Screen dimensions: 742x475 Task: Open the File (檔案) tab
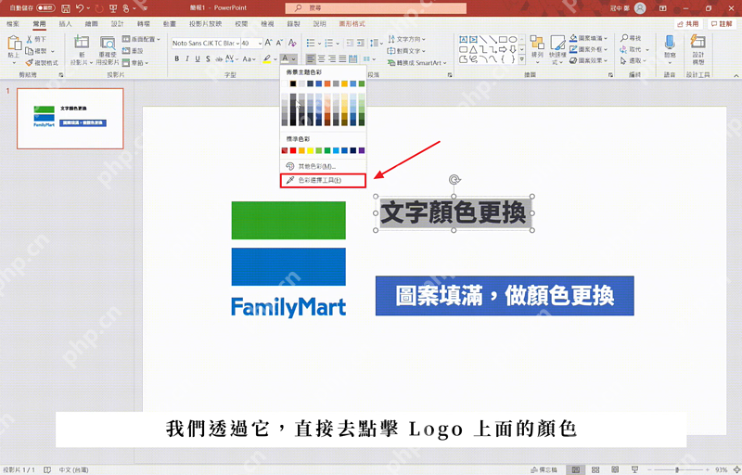click(x=13, y=23)
